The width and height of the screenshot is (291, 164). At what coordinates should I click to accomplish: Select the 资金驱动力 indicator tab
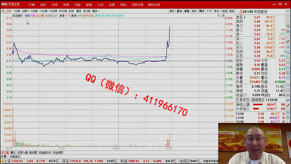point(45,153)
